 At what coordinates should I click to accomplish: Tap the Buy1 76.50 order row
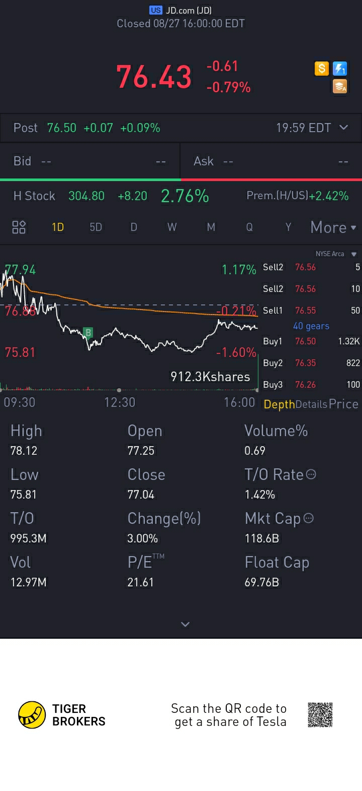311,341
